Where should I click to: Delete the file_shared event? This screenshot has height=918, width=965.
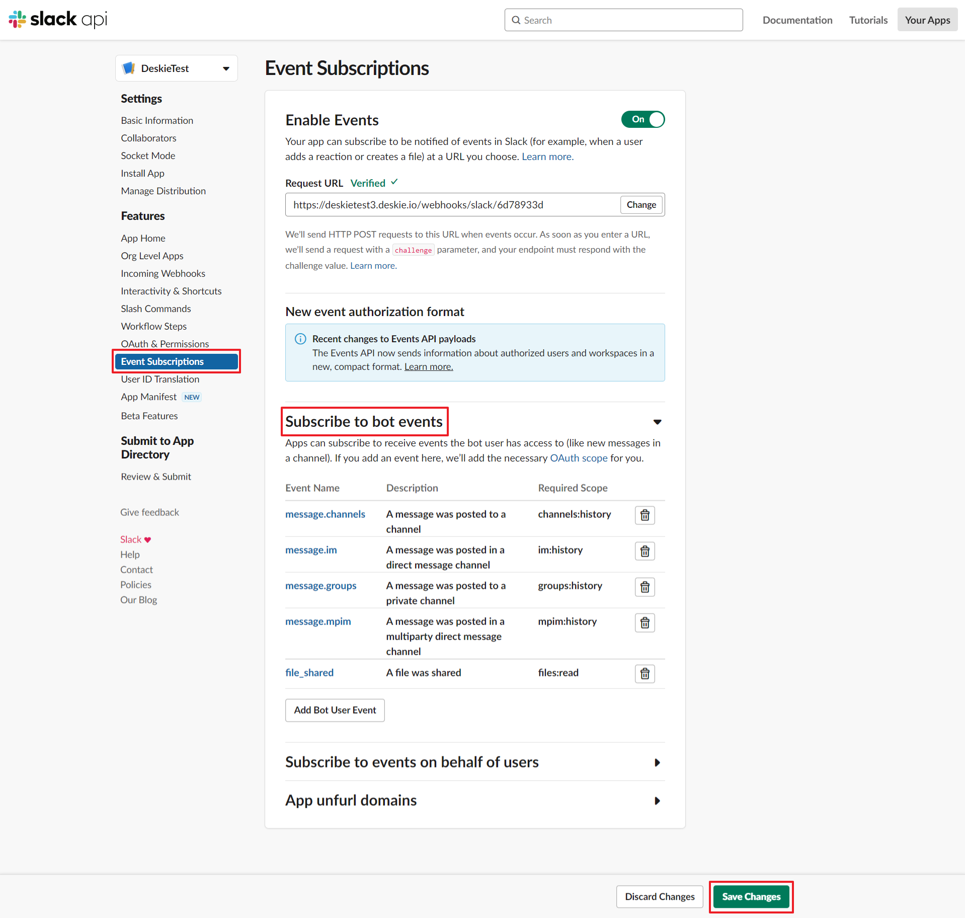click(x=645, y=673)
